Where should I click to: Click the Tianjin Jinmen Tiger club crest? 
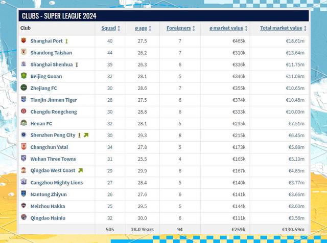point(24,99)
